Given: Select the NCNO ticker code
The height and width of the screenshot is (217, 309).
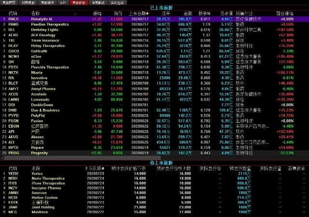Looking at the screenshot, I should 14,57.
